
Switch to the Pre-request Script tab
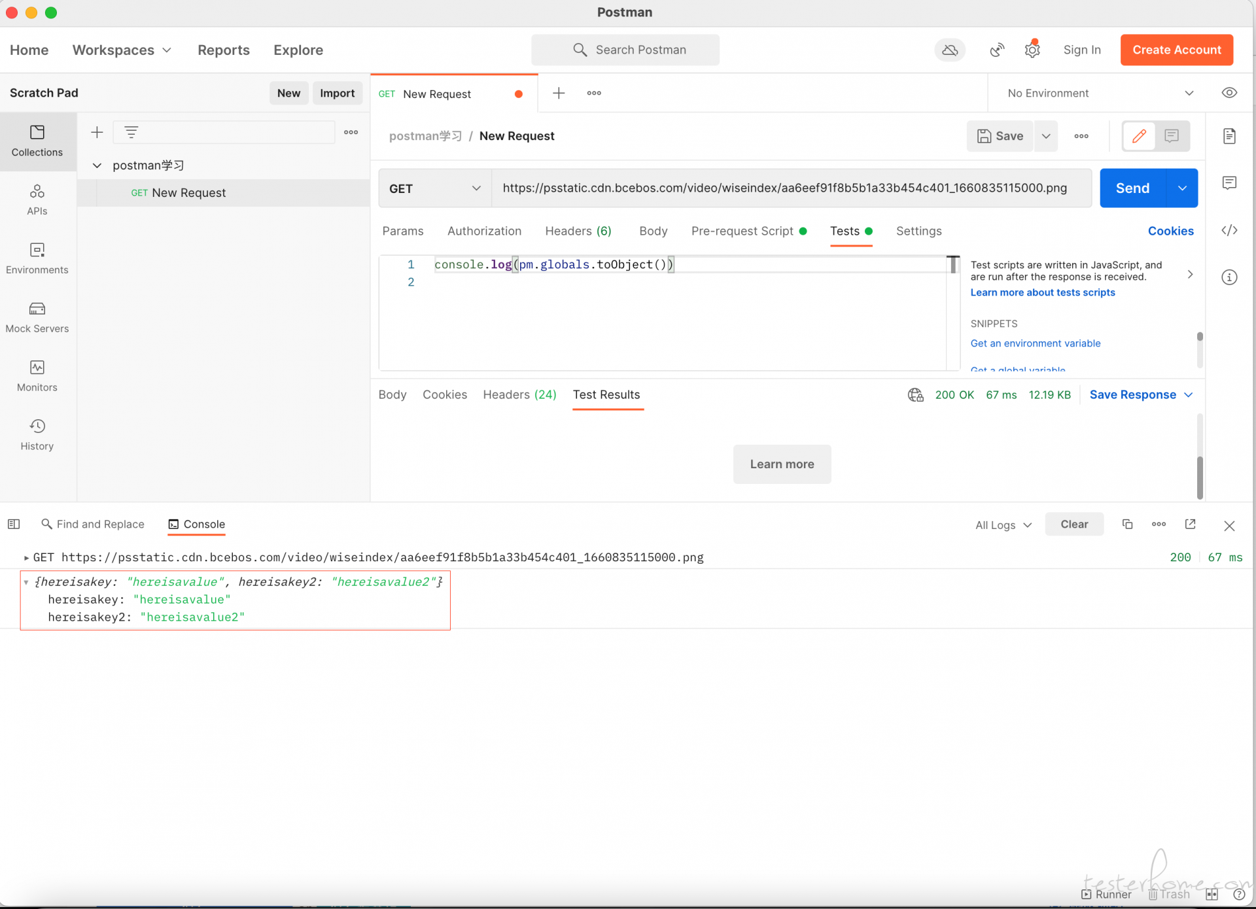[x=749, y=231]
